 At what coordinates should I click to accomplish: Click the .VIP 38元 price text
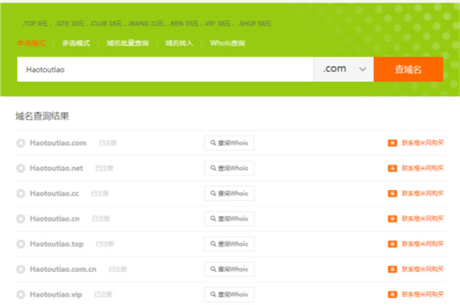(218, 23)
